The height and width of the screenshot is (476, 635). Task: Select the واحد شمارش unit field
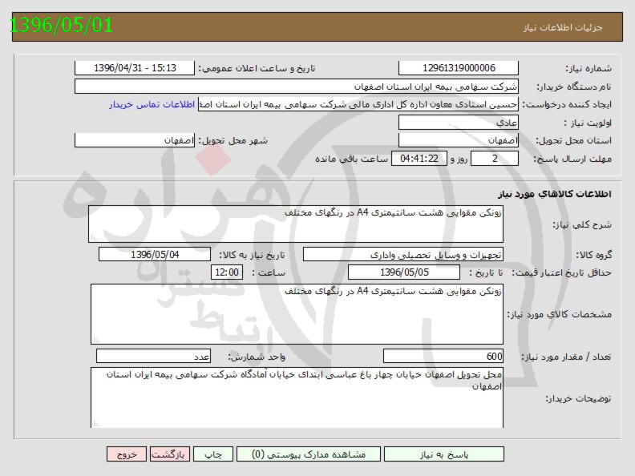154,357
